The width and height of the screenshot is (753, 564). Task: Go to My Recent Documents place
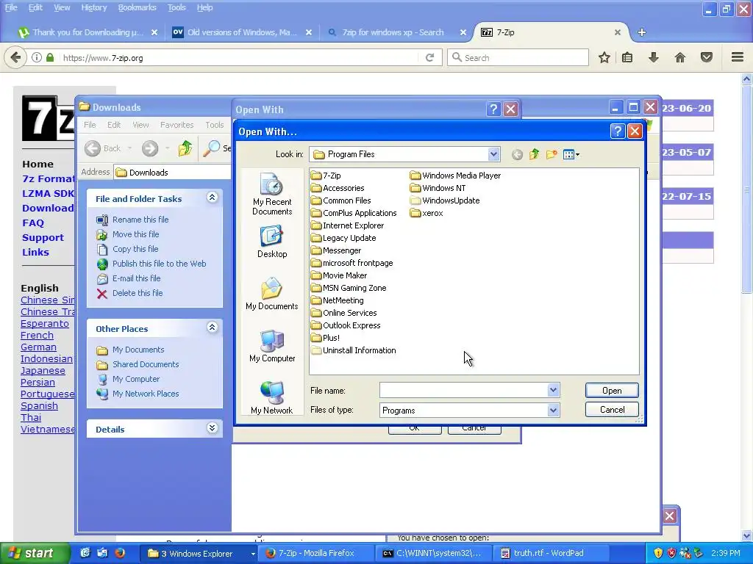272,194
